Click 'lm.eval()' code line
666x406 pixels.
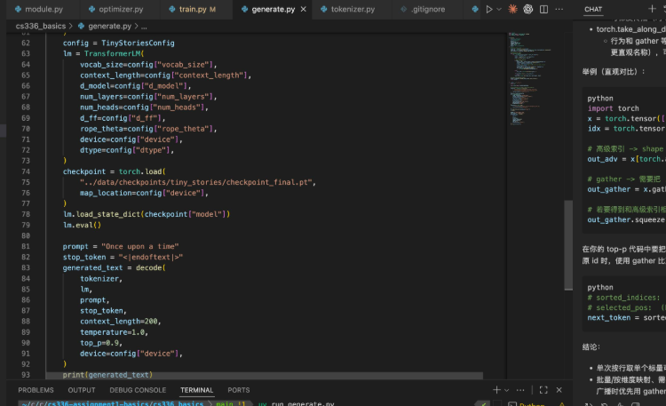coord(82,225)
